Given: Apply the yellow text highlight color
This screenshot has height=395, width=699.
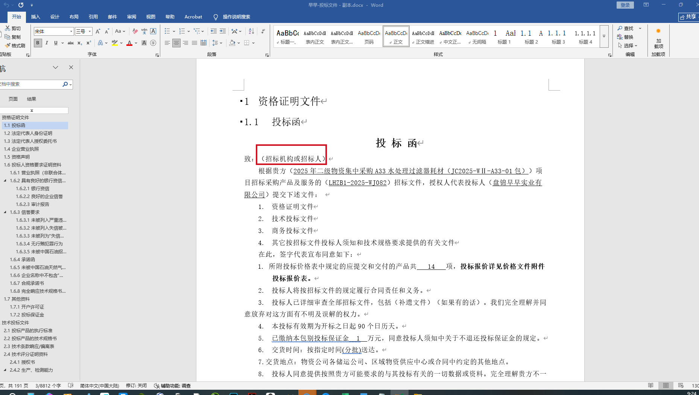Looking at the screenshot, I should [115, 43].
